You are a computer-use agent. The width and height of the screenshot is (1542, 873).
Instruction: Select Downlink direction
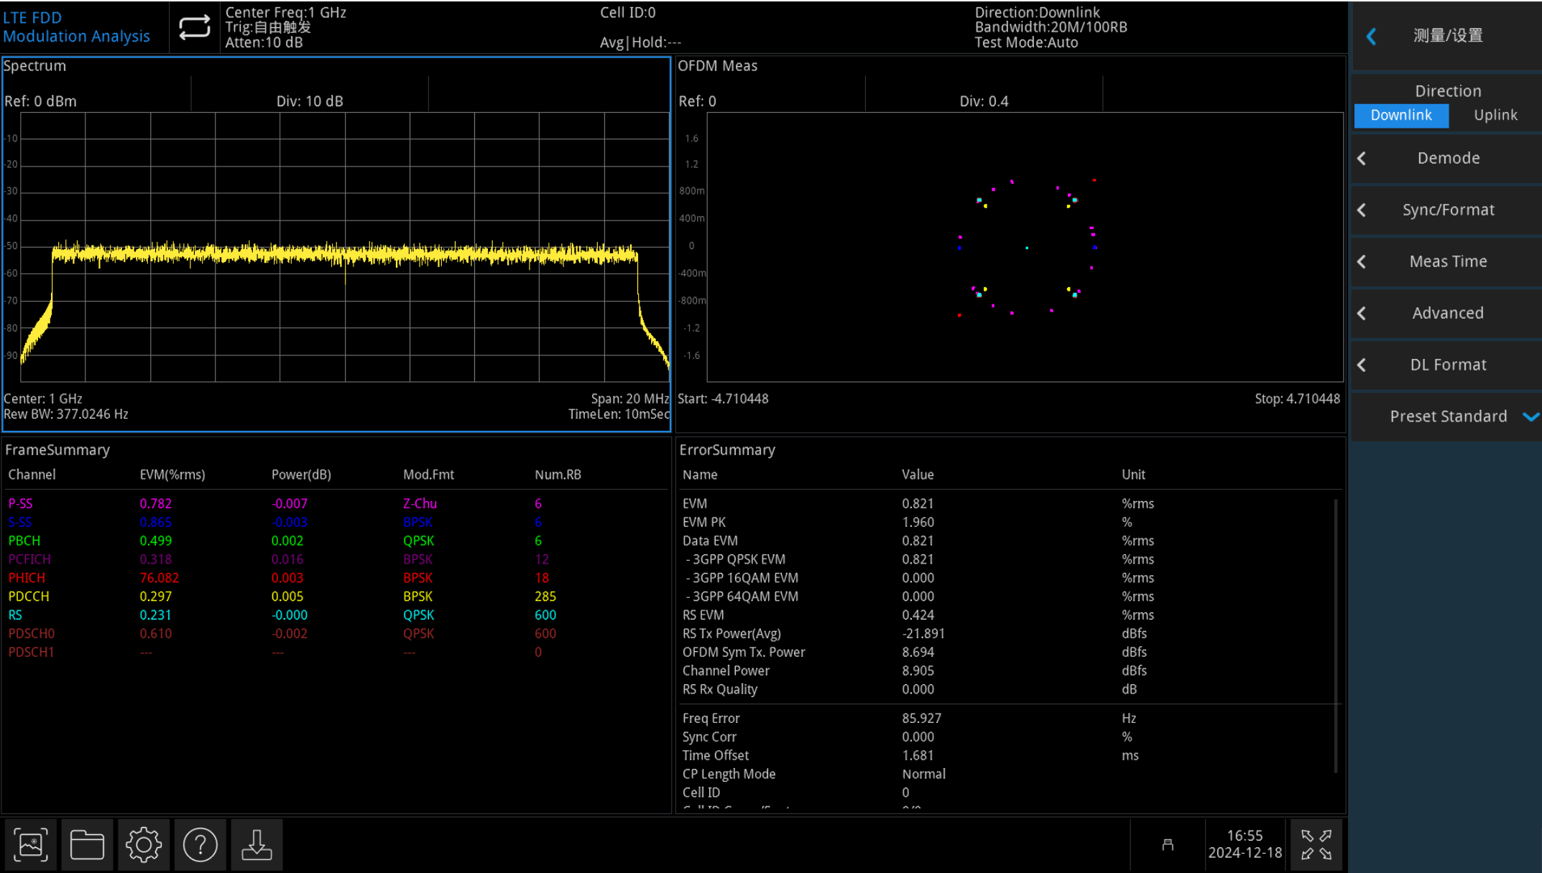(1400, 115)
